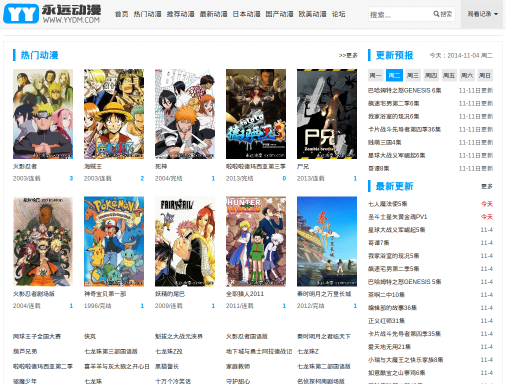This screenshot has height=384, width=512.
Task: Select the 周六 schedule tab
Action: click(466, 75)
